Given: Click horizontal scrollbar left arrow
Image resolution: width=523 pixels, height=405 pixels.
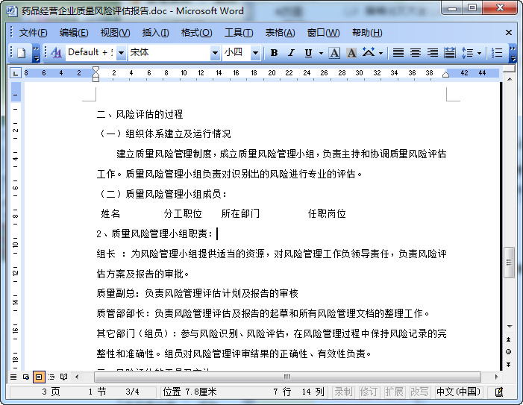Looking at the screenshot, I should pyautogui.click(x=77, y=377).
